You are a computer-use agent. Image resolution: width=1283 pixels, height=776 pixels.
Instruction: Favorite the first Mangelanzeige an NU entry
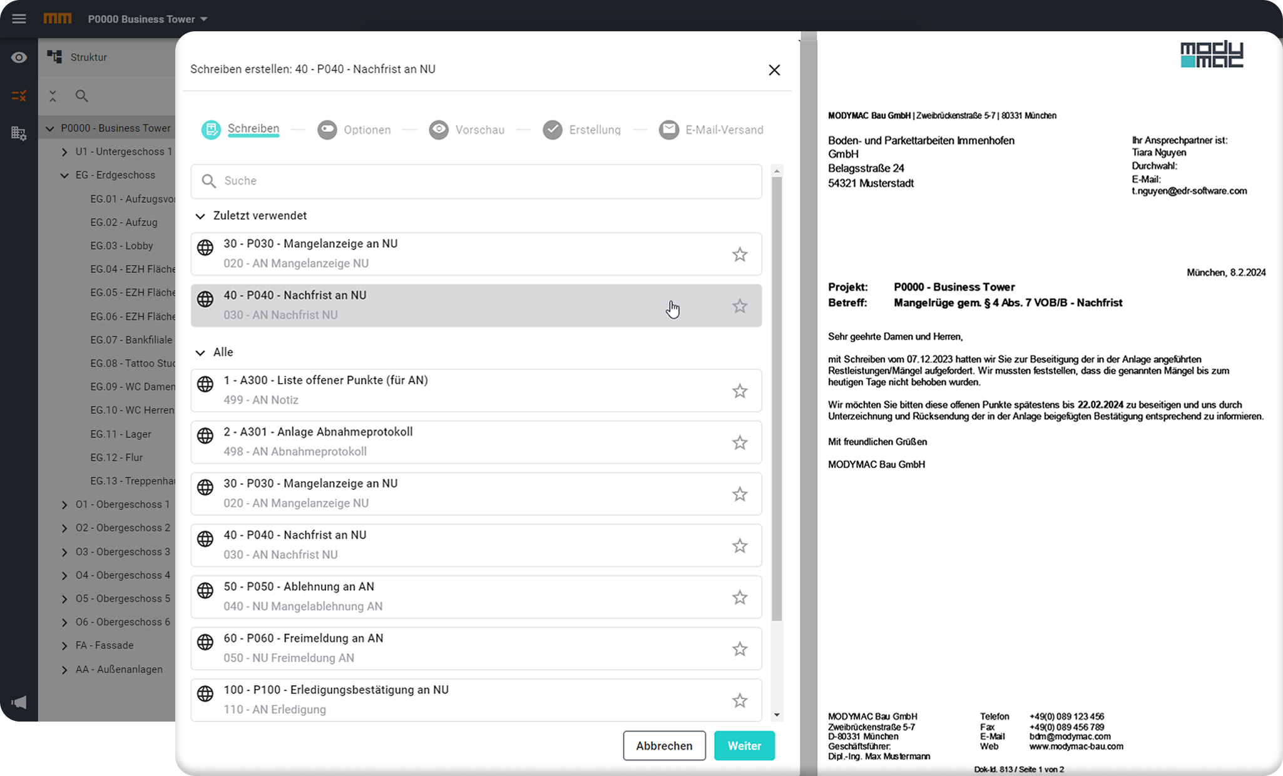[x=740, y=254]
